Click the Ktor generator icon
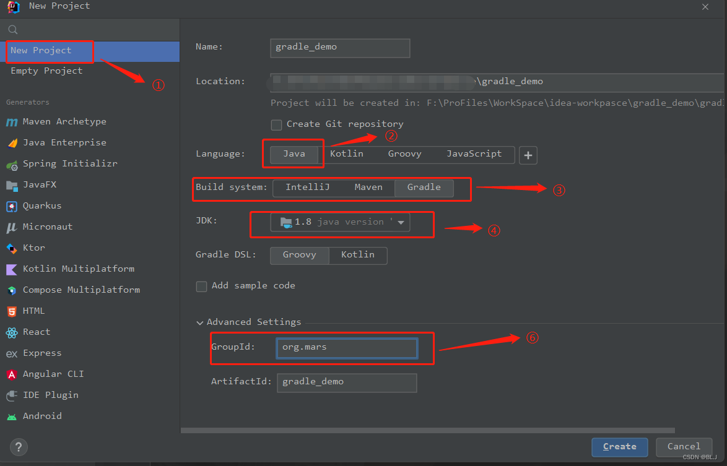 pos(12,248)
